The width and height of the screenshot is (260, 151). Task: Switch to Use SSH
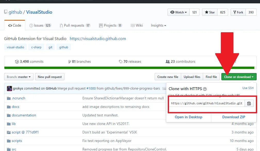coord(248,88)
